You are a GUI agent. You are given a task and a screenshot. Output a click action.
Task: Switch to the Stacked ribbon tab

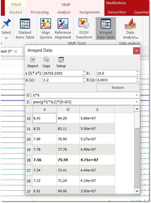pyautogui.click(x=15, y=12)
